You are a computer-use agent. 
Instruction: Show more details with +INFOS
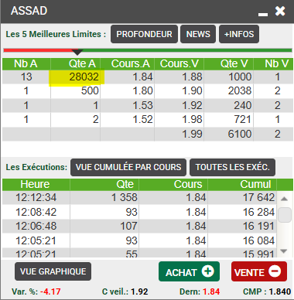coord(239,34)
